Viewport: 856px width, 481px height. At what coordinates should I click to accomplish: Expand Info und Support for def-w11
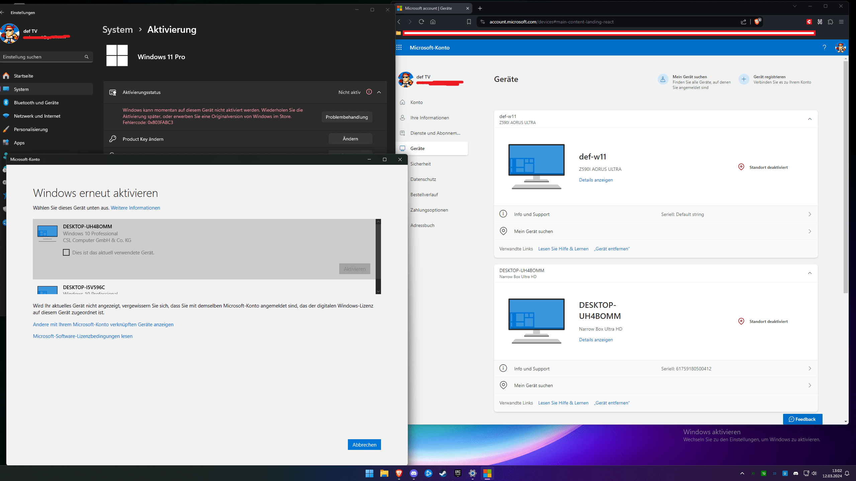pos(656,214)
